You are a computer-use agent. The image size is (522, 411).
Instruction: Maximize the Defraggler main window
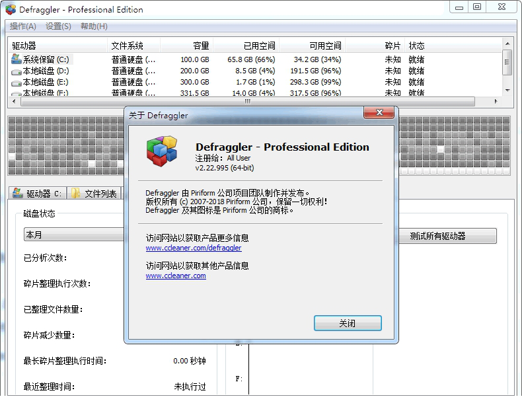[477, 7]
